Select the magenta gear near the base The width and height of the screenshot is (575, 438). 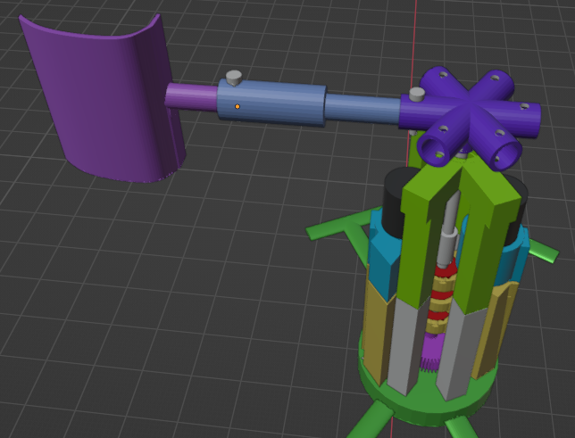point(431,351)
